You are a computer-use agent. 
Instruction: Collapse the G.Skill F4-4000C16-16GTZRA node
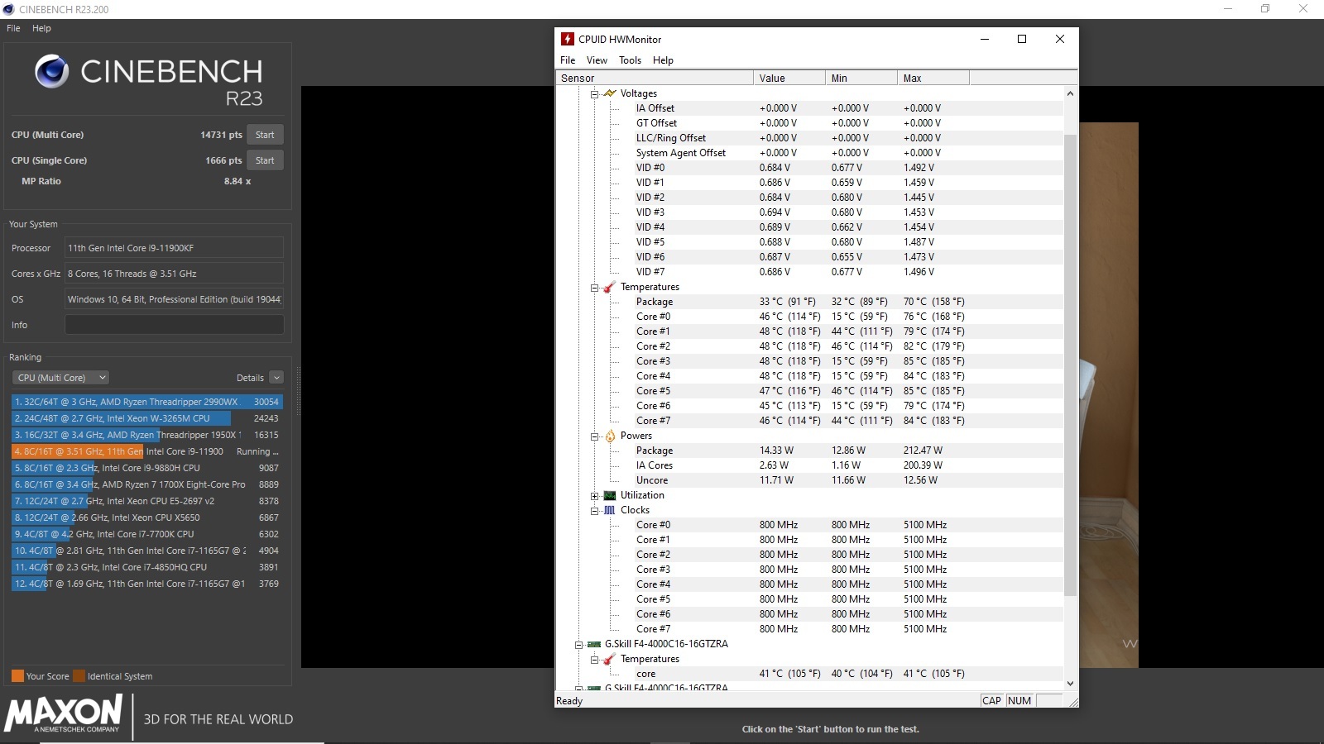pyautogui.click(x=578, y=644)
